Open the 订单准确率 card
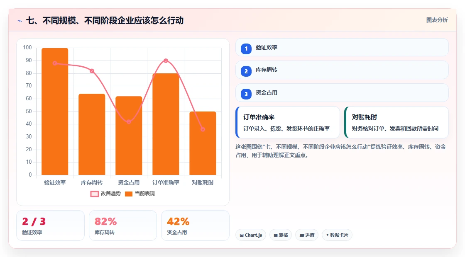The width and height of the screenshot is (465, 257). [x=288, y=122]
